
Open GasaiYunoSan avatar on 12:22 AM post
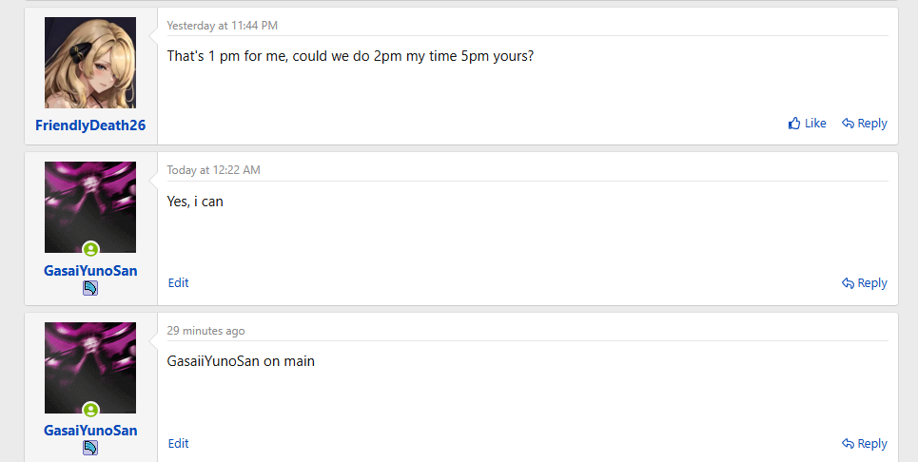coord(90,207)
